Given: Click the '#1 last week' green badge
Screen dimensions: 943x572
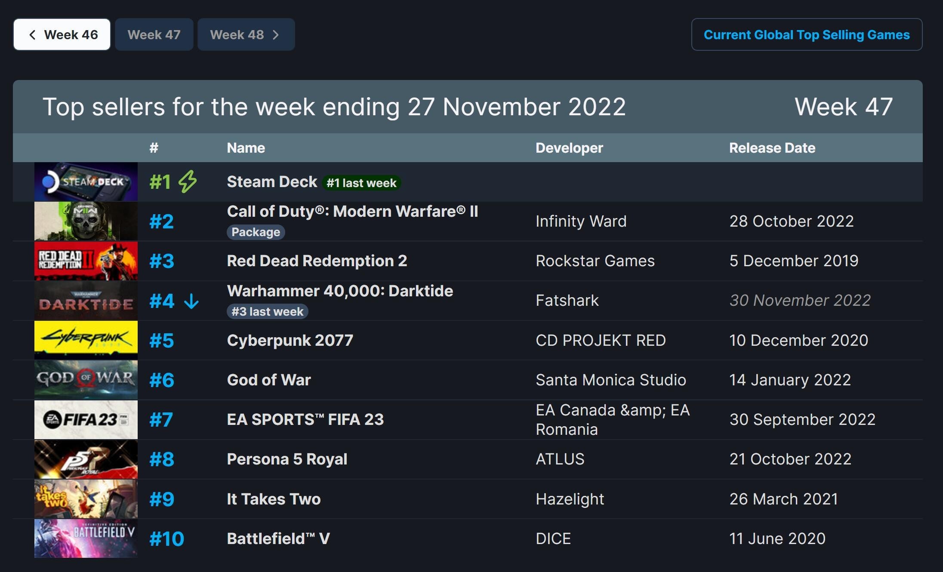Looking at the screenshot, I should click(x=361, y=183).
